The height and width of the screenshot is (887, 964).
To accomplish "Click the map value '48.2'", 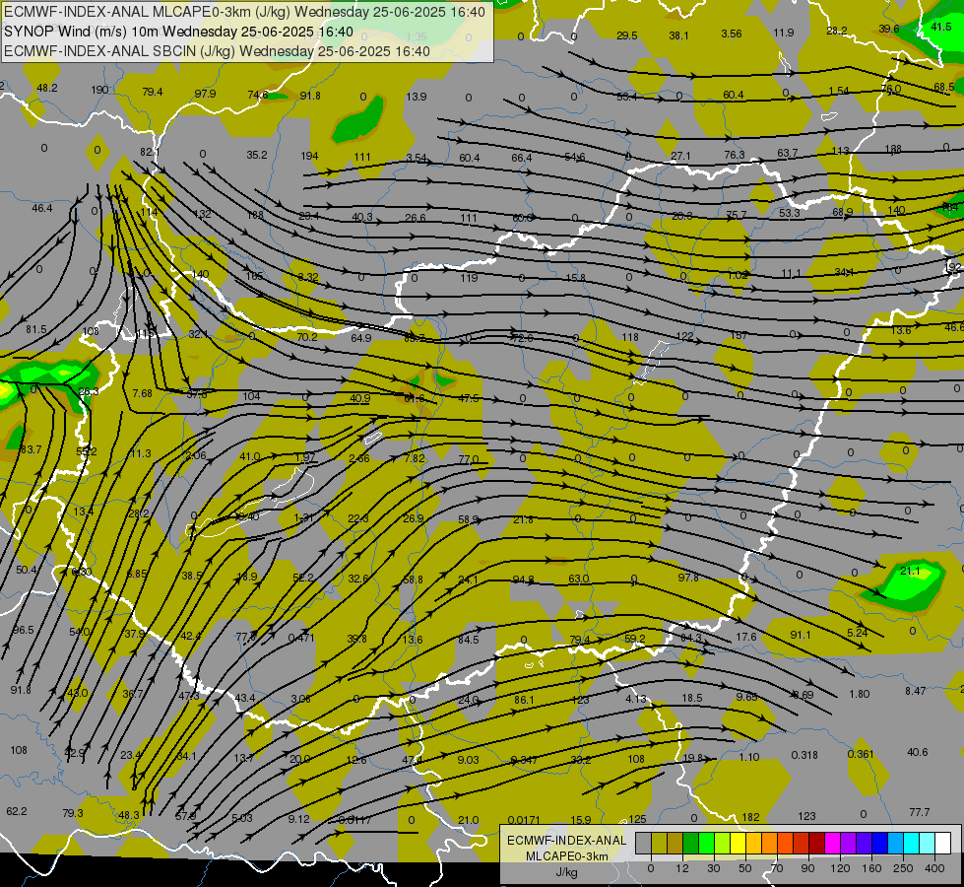I will coord(46,88).
